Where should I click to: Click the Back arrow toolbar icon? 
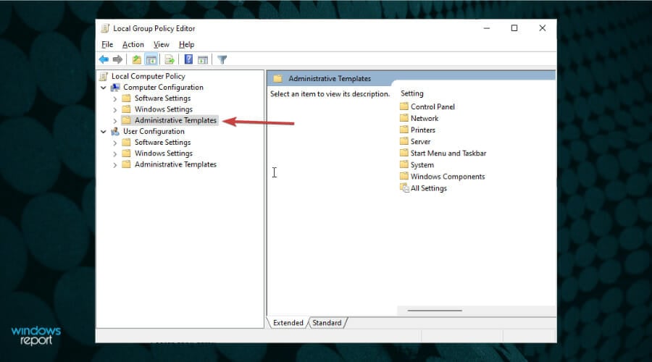pos(104,59)
